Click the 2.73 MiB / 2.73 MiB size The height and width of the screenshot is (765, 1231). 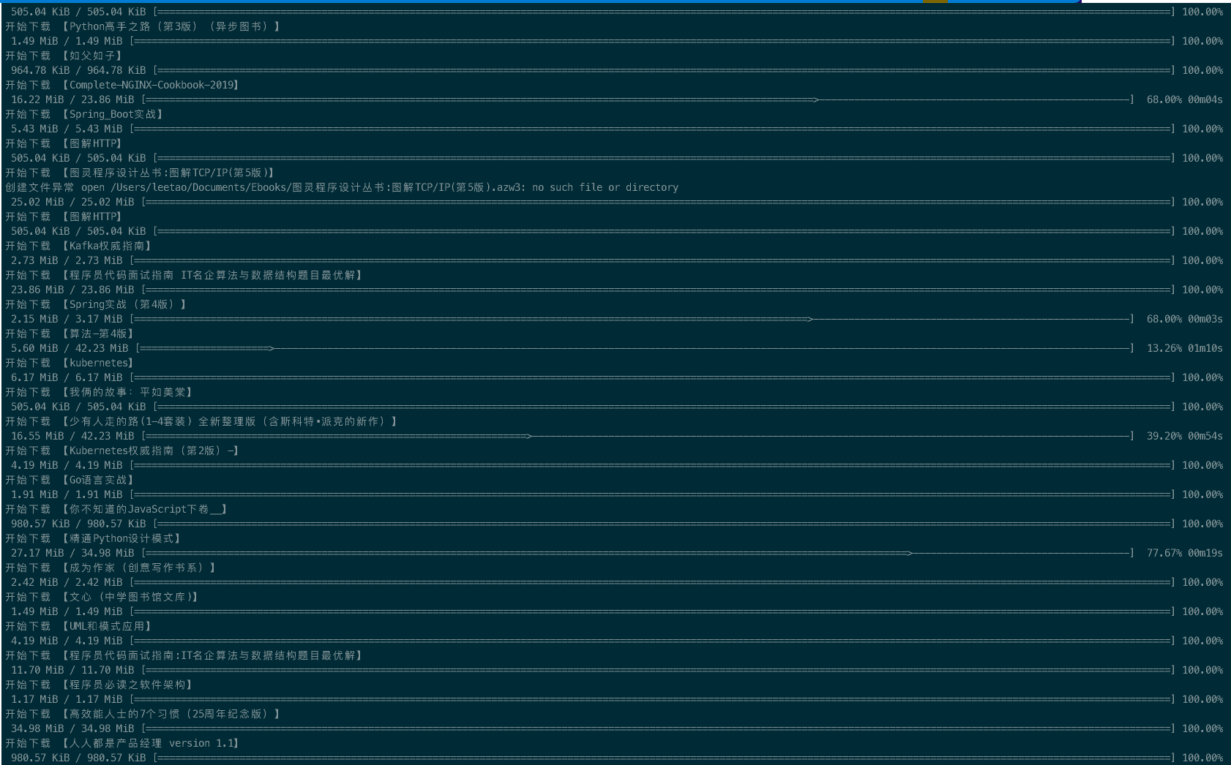click(67, 260)
